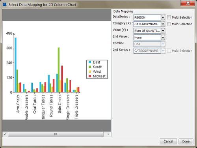Click the red Side Chairs Midwest bar
This screenshot has height=148, width=197.
[62, 79]
